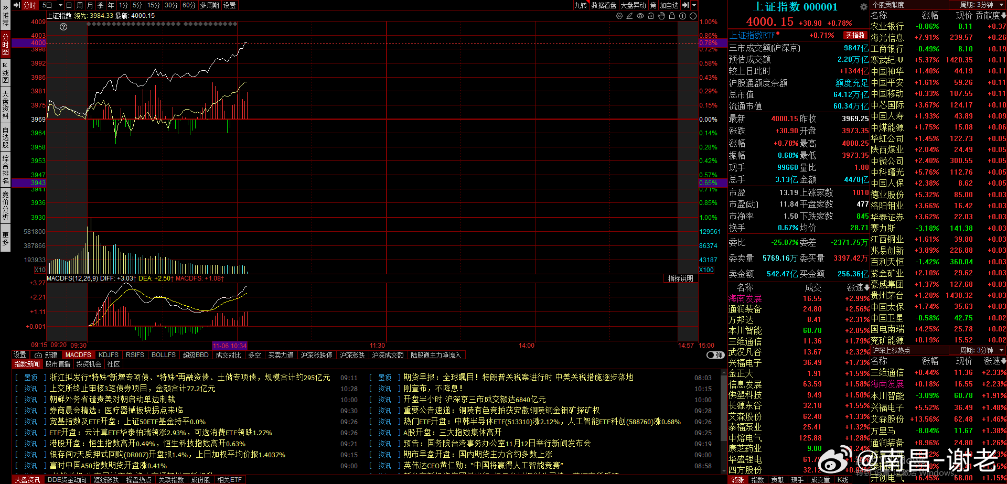Select 寒武纪-U row in 个股贡献度

click(x=938, y=60)
